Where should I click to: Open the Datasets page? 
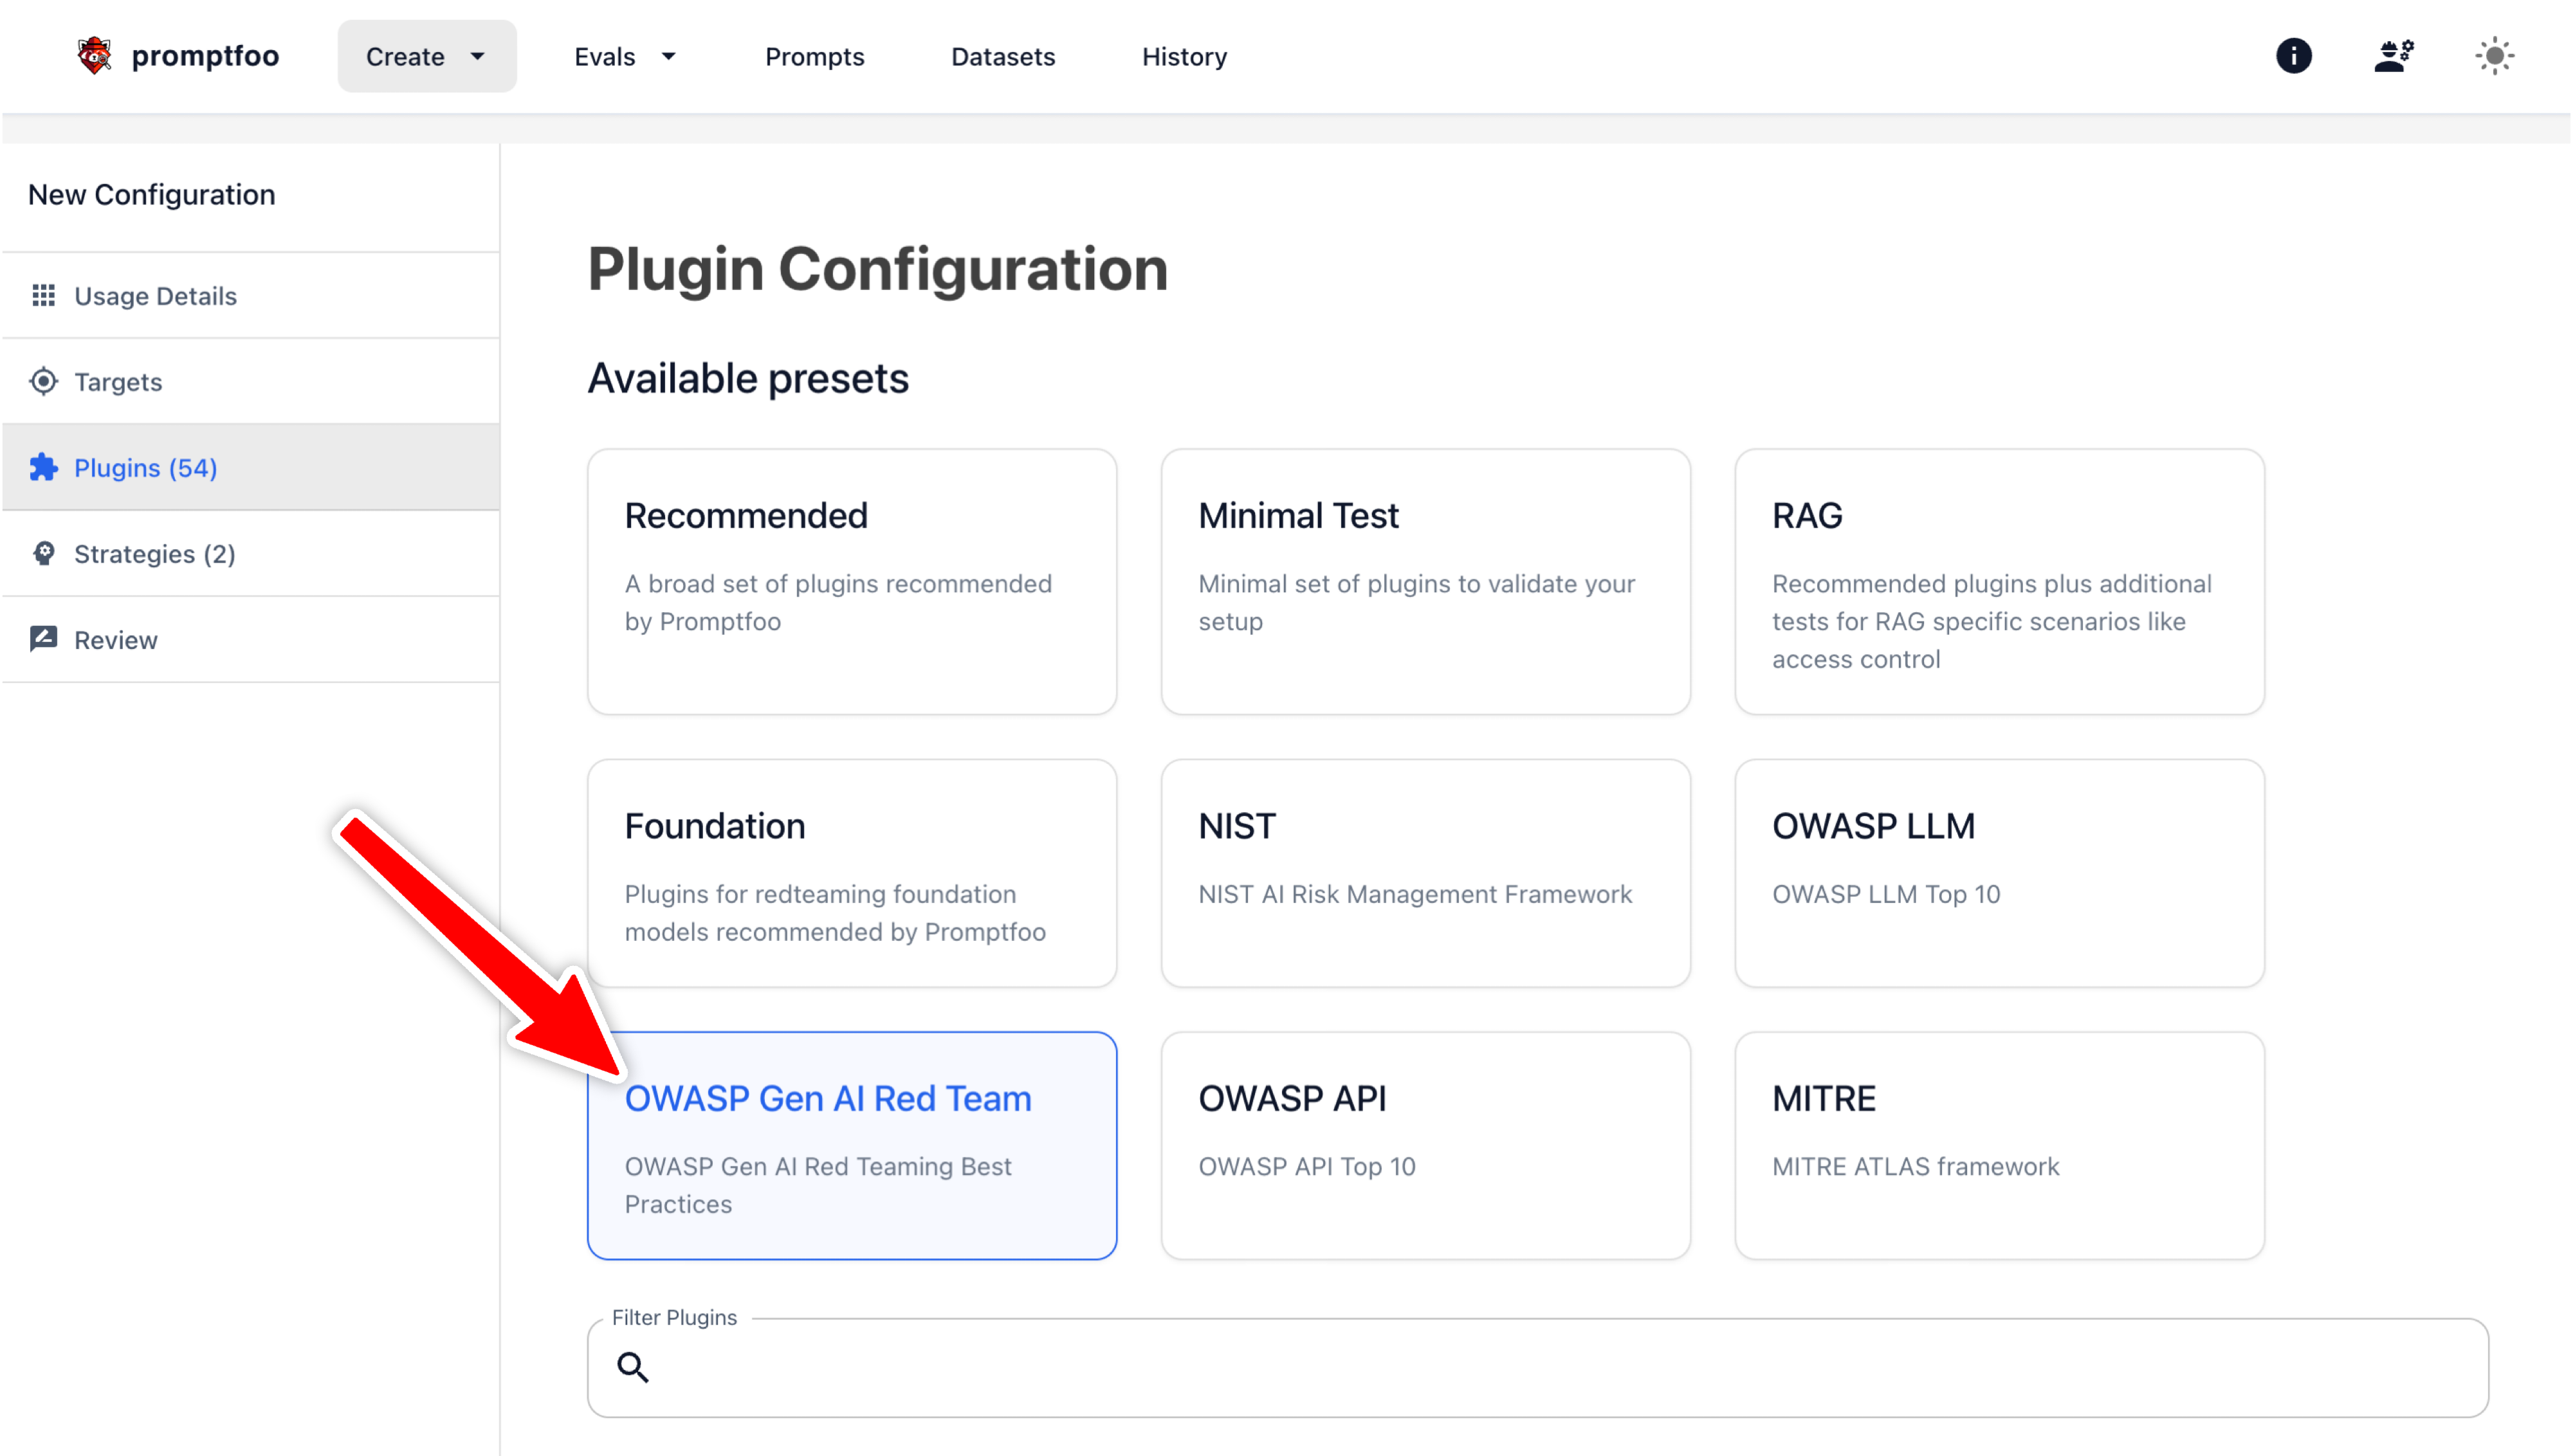coord(1002,57)
